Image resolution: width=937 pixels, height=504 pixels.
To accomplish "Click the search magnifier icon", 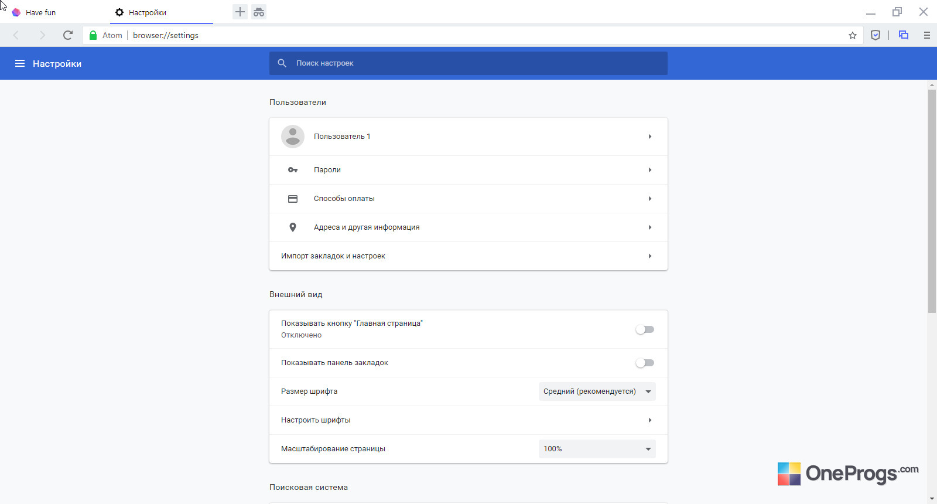I will 282,63.
